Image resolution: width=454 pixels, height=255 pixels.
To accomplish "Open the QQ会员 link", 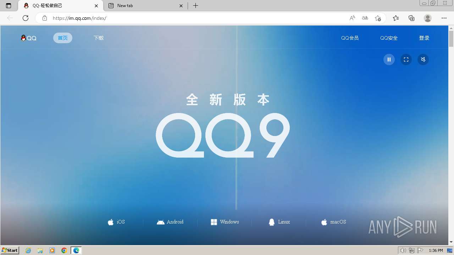I will click(x=350, y=38).
